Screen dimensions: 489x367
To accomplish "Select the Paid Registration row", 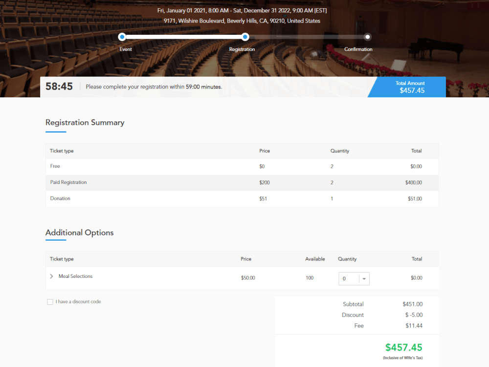I will (242, 183).
